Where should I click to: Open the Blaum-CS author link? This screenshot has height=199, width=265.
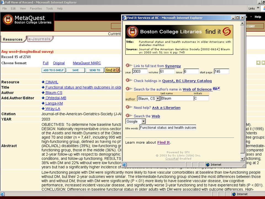54,93
